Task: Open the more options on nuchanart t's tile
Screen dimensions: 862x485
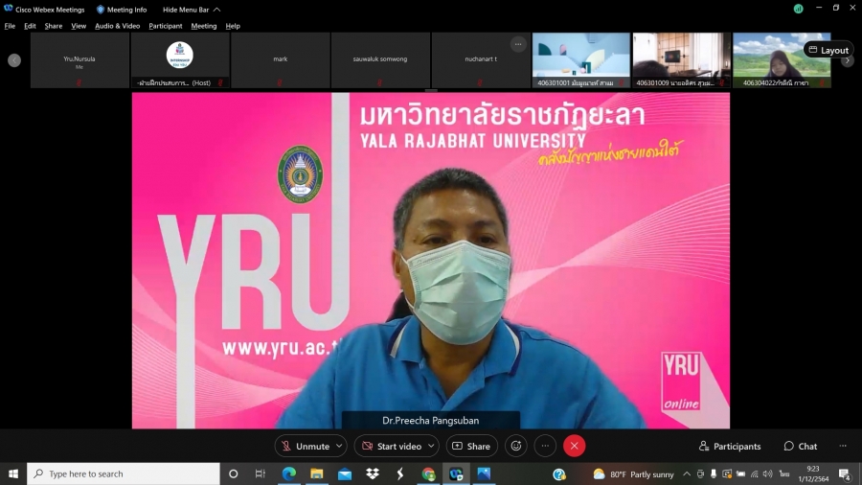Action: point(518,44)
